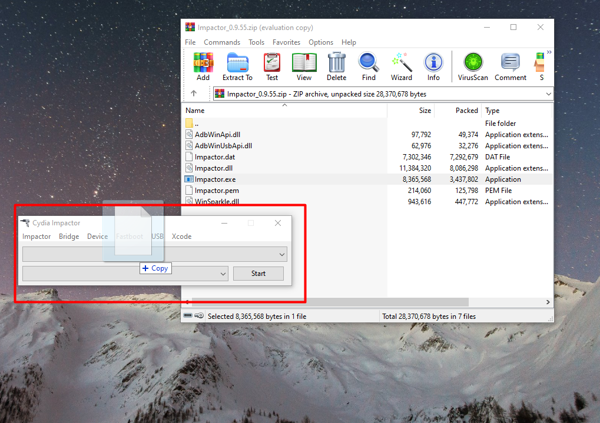
Task: Click the Test archive icon
Action: tap(272, 66)
